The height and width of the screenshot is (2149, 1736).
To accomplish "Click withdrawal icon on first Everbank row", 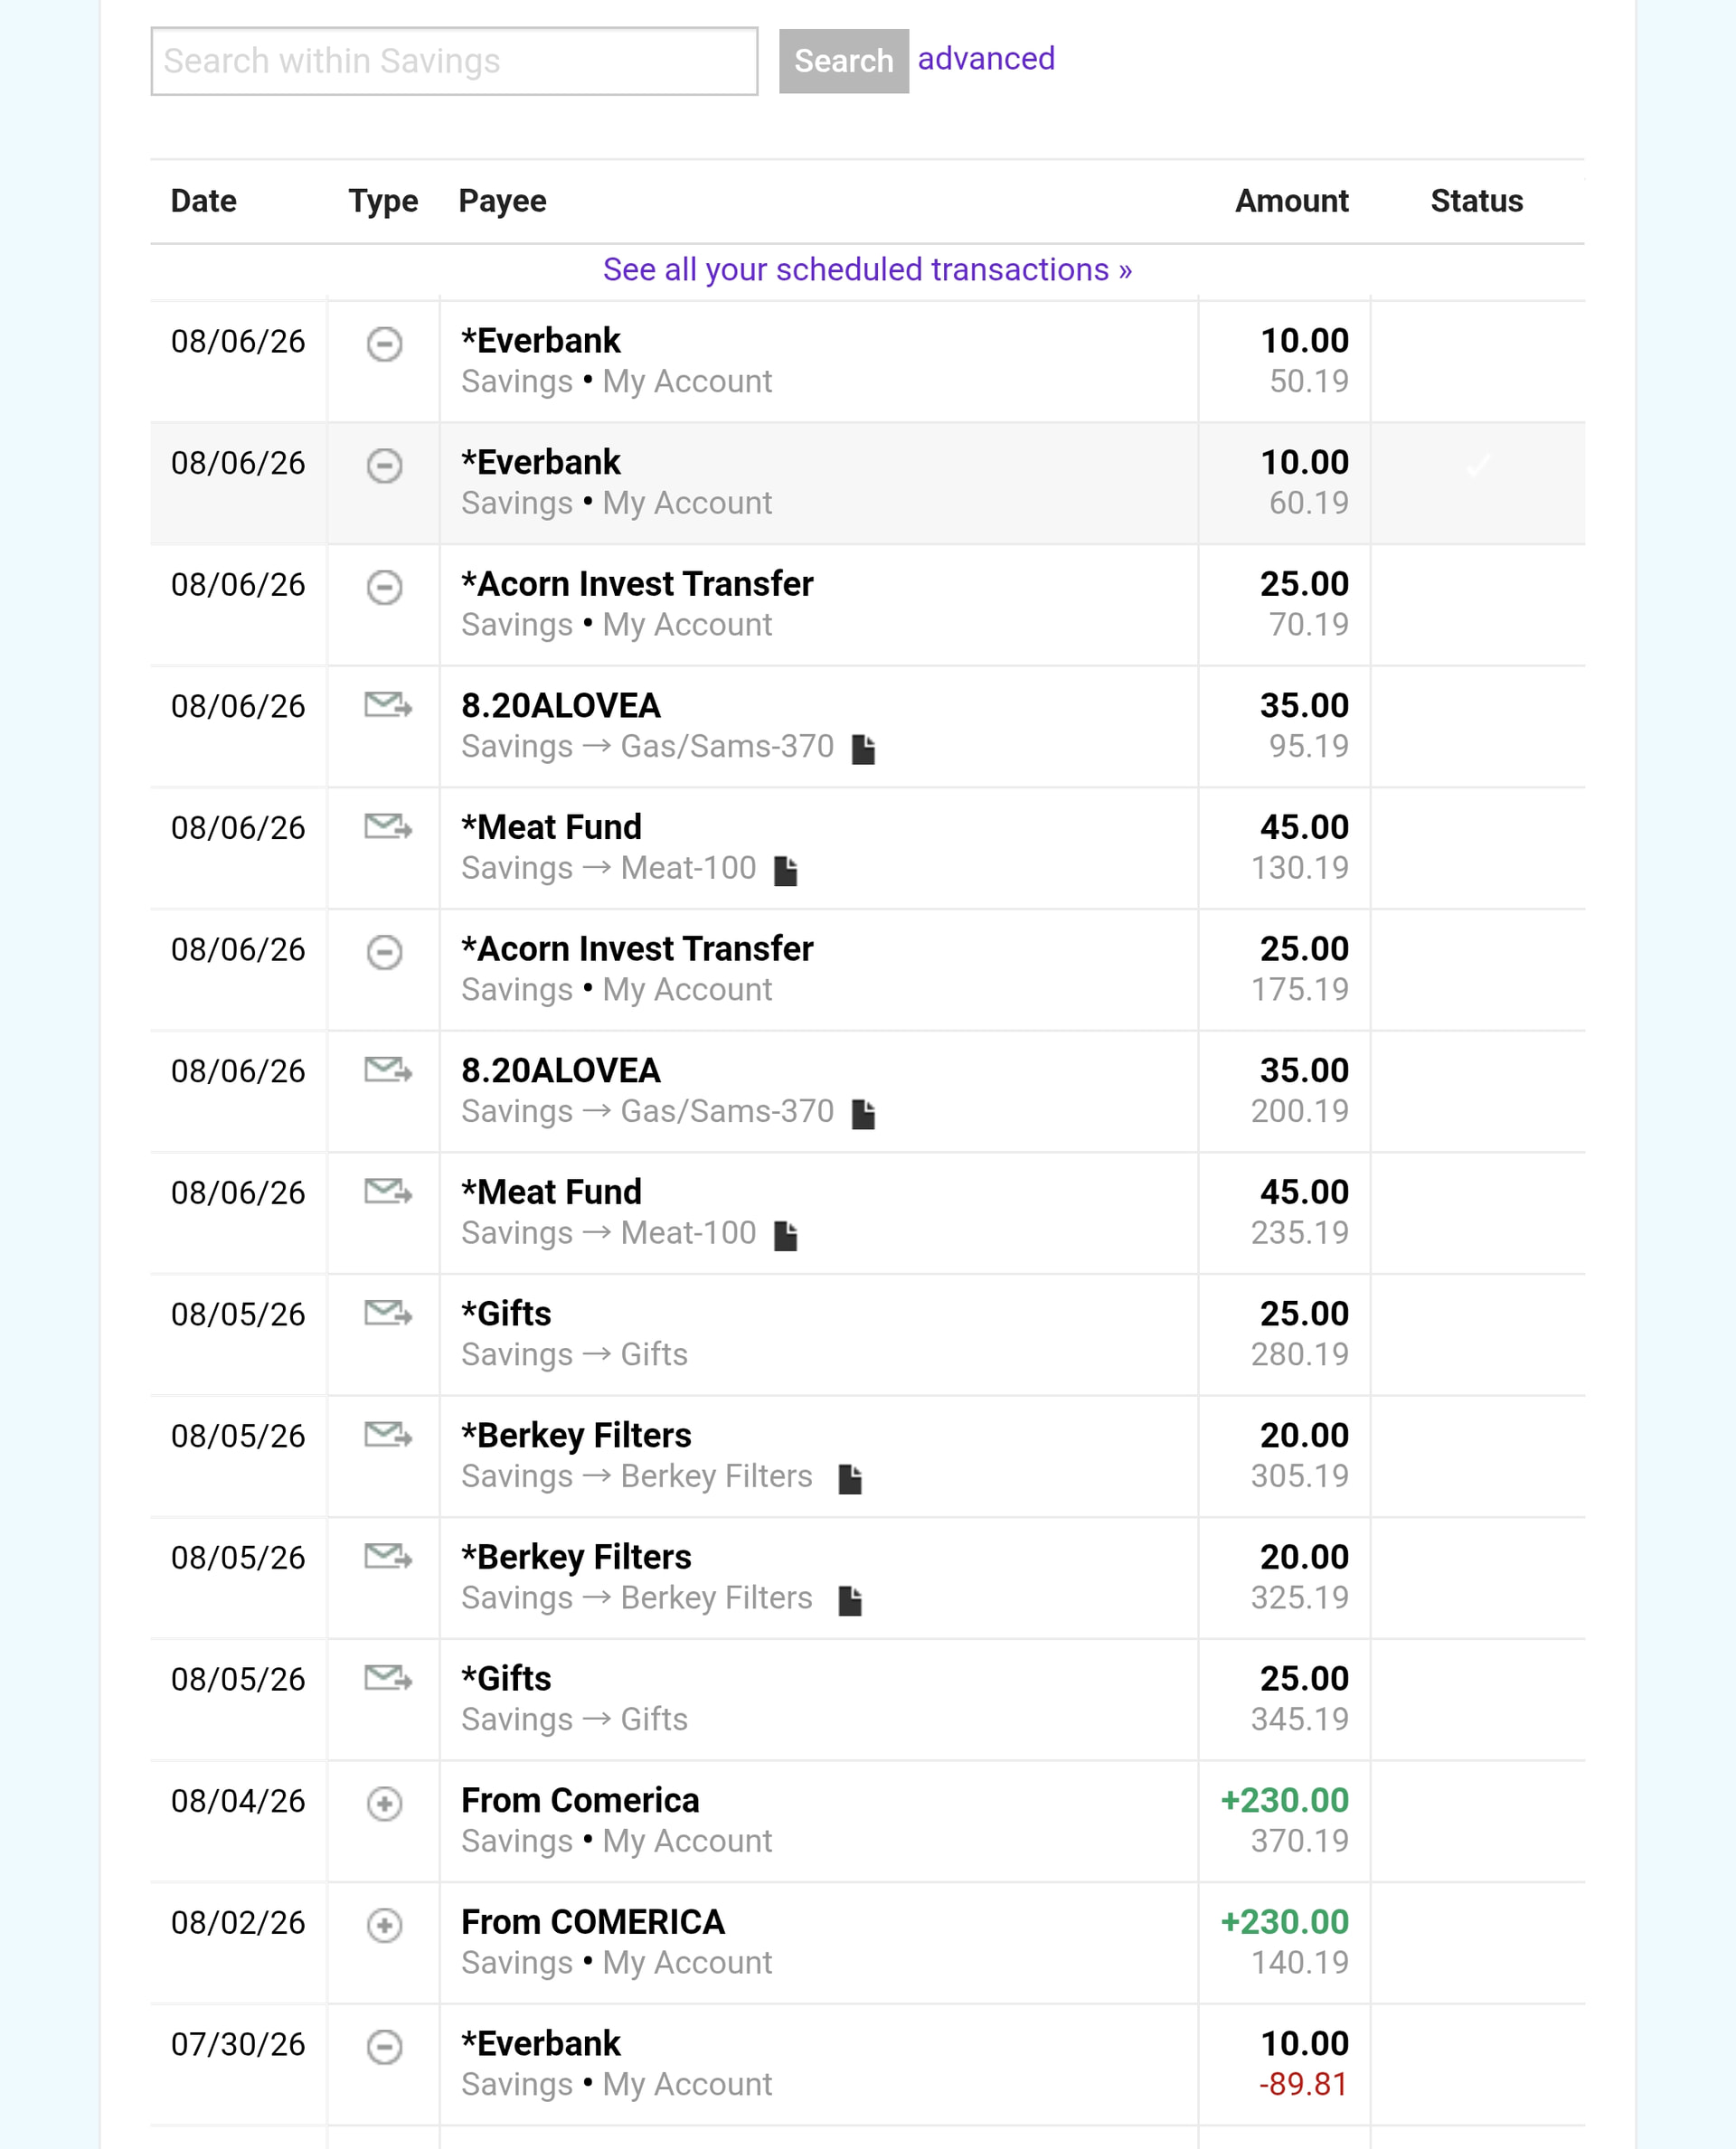I will [x=384, y=343].
